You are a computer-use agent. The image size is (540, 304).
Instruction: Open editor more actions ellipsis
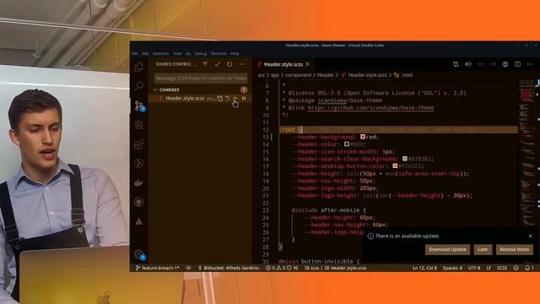pos(530,64)
